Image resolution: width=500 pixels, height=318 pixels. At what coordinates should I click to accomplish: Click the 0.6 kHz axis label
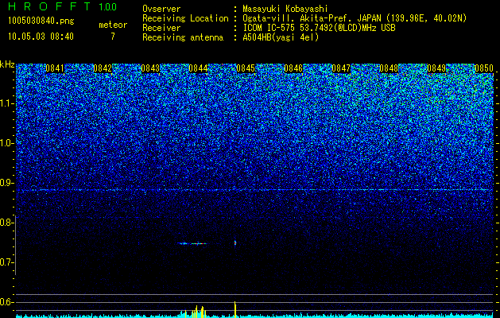click(x=6, y=302)
